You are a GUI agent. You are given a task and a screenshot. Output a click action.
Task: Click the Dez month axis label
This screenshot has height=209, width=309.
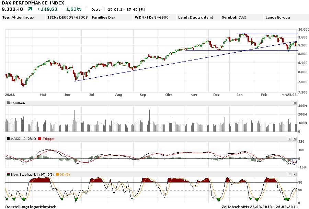point(216,95)
